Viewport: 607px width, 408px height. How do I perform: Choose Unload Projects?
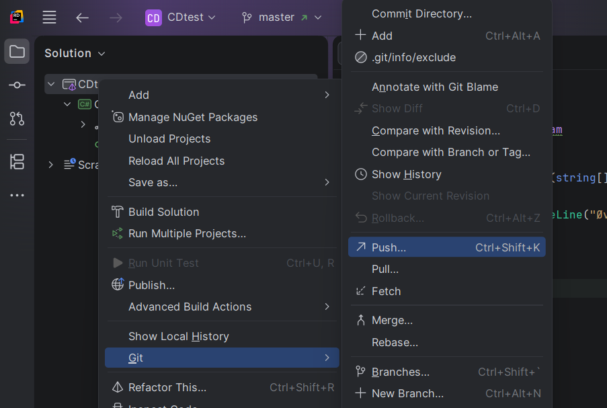(222, 138)
